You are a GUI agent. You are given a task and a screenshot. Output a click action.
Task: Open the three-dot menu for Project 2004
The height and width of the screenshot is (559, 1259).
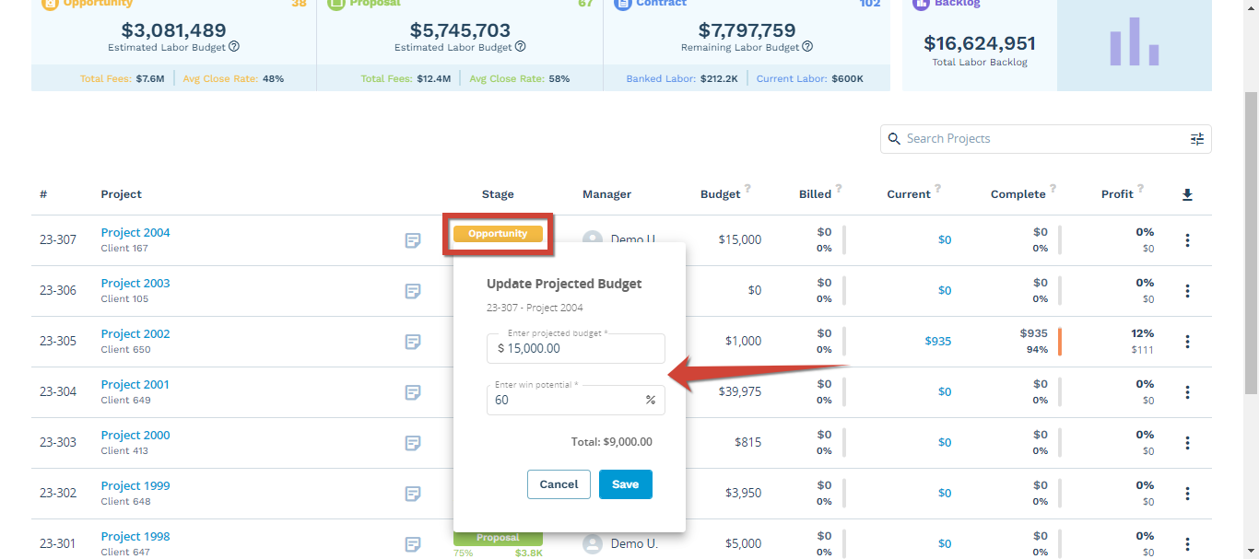[1187, 240]
